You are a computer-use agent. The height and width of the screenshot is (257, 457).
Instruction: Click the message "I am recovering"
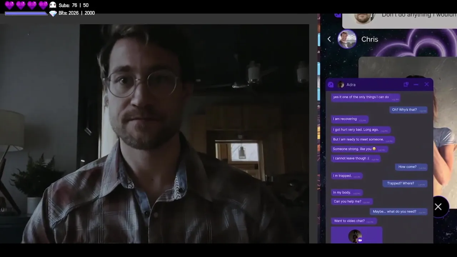349,119
